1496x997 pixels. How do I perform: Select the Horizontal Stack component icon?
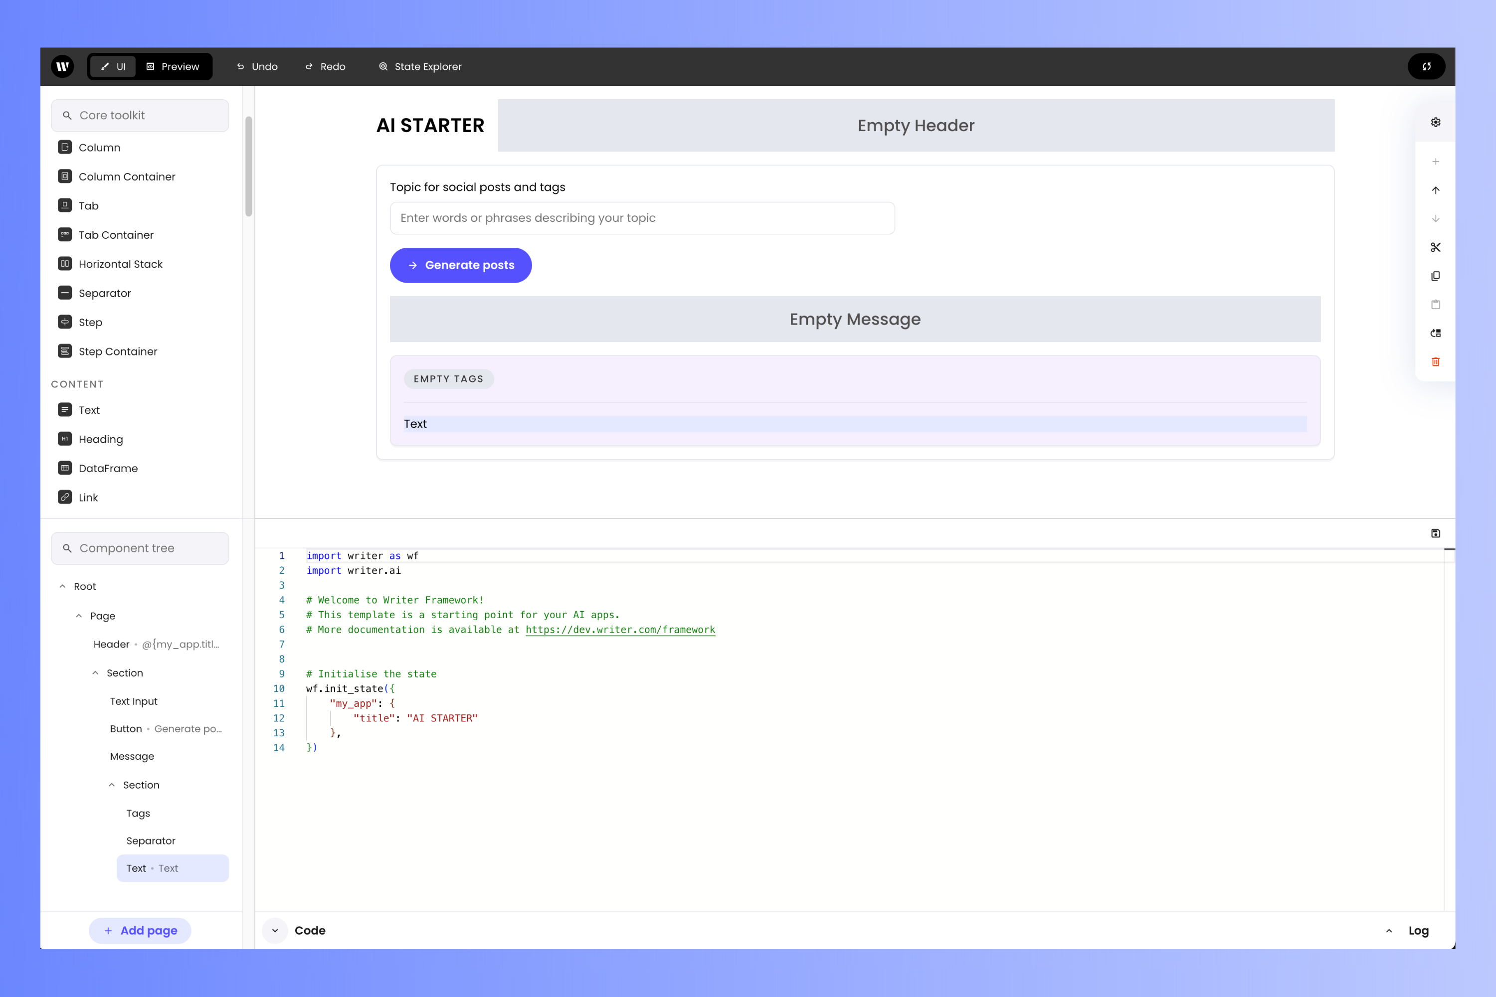pos(65,264)
